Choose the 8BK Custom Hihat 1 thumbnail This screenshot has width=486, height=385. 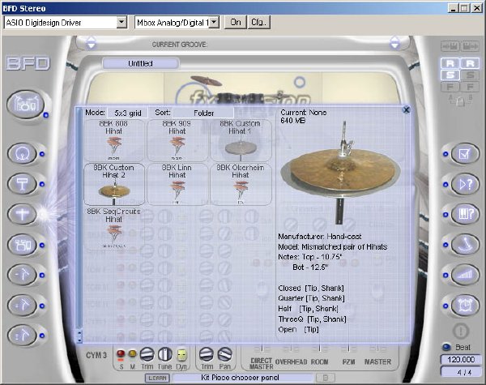[x=241, y=140]
